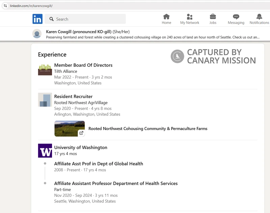Screen dimensions: 270x213
Task: Click the (She/Her) pronoun label
Action: coord(121,32)
